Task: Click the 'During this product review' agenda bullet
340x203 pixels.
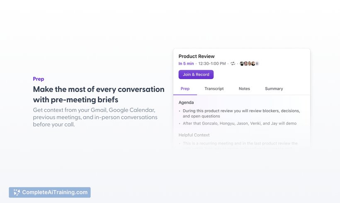Action: pos(241,114)
